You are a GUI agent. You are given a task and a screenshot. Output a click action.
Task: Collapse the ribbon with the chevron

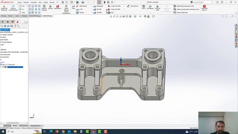tap(236, 13)
